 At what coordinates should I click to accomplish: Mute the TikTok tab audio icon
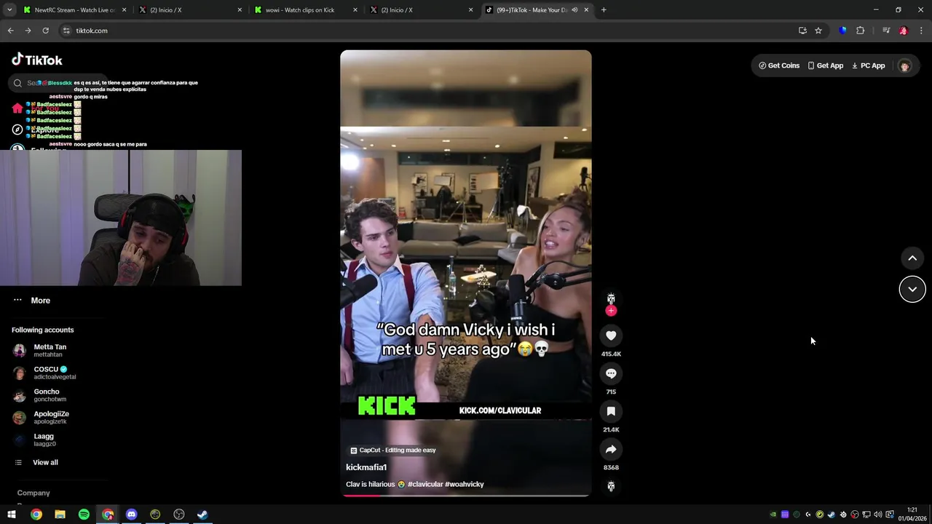[574, 10]
